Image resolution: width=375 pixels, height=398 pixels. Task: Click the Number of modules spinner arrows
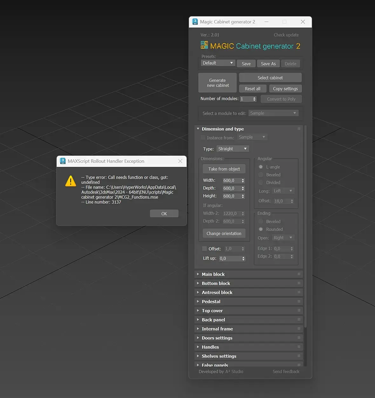click(x=254, y=99)
